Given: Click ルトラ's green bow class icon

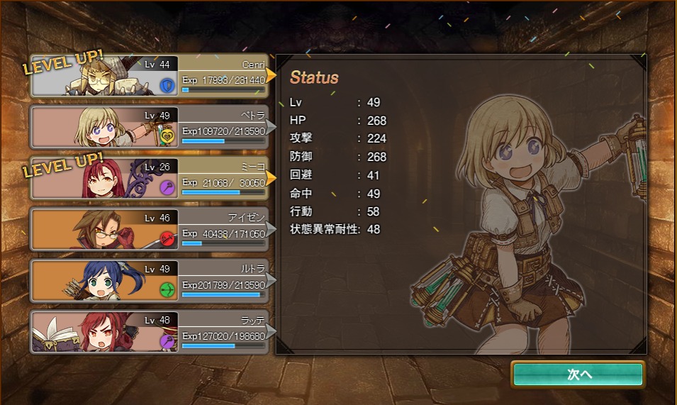Looking at the screenshot, I should (x=167, y=289).
